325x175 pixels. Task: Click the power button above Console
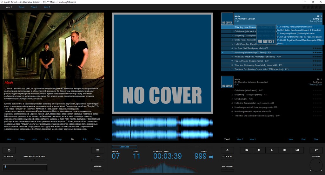pyautogui.click(x=9, y=150)
